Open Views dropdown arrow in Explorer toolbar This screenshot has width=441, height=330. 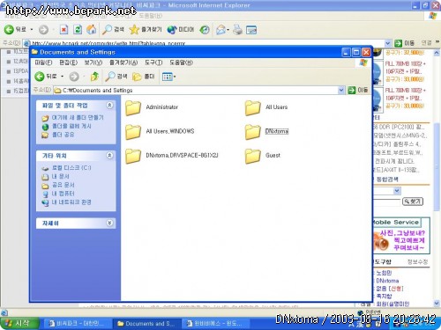[x=175, y=77]
